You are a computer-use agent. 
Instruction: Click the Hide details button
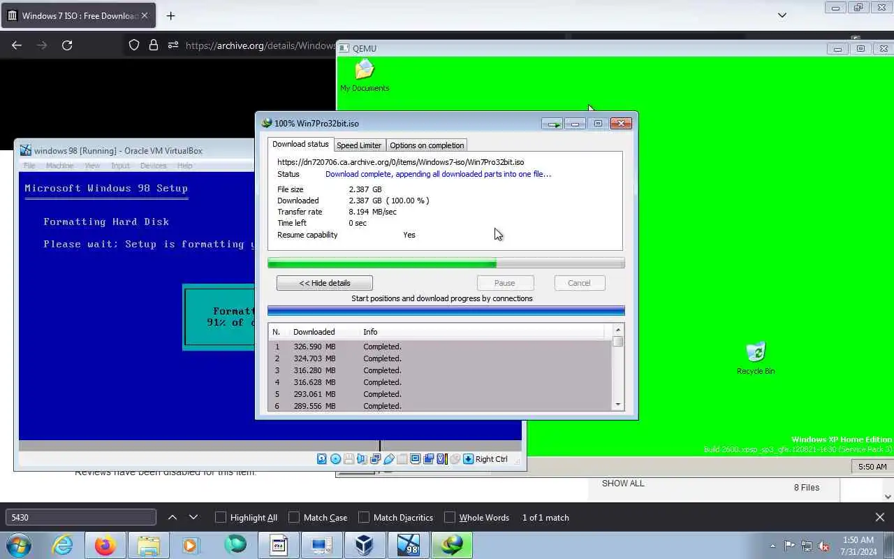click(x=325, y=283)
